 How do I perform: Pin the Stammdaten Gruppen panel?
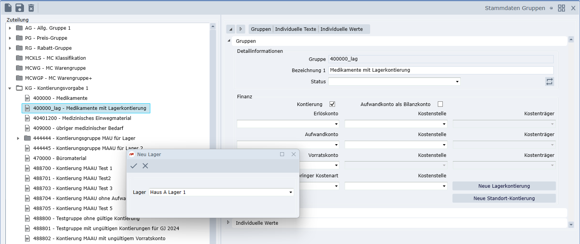551,8
